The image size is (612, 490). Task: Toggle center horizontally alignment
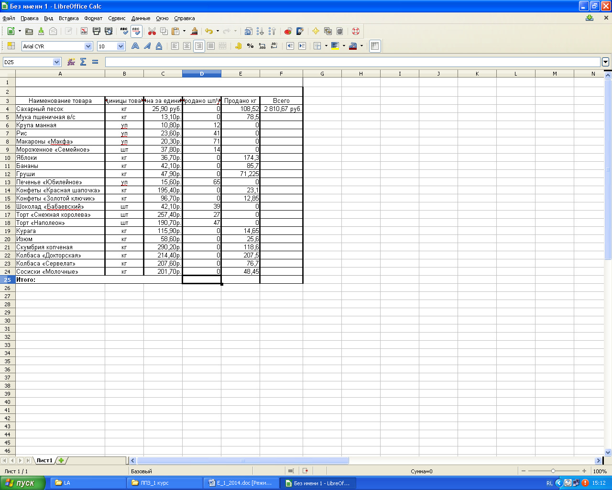coord(187,46)
